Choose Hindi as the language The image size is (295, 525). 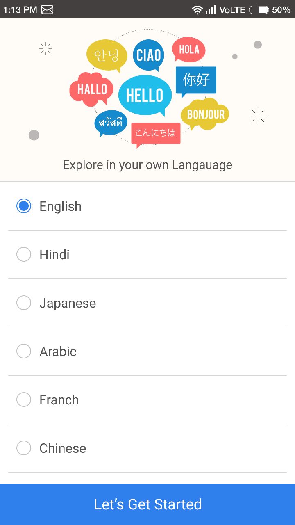coord(24,254)
